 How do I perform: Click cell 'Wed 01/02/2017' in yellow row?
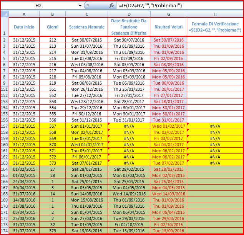[169, 126]
